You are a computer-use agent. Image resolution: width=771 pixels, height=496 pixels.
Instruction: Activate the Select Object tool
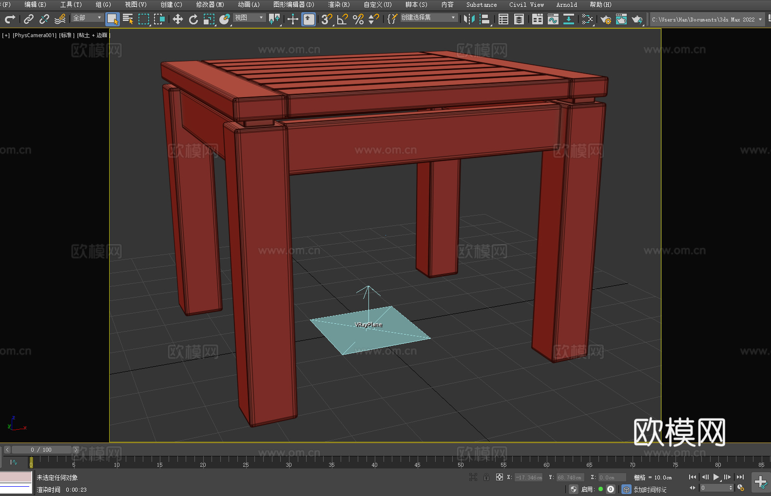pyautogui.click(x=113, y=19)
